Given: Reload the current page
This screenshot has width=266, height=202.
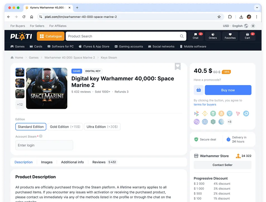Looking at the screenshot, I should point(24,17).
